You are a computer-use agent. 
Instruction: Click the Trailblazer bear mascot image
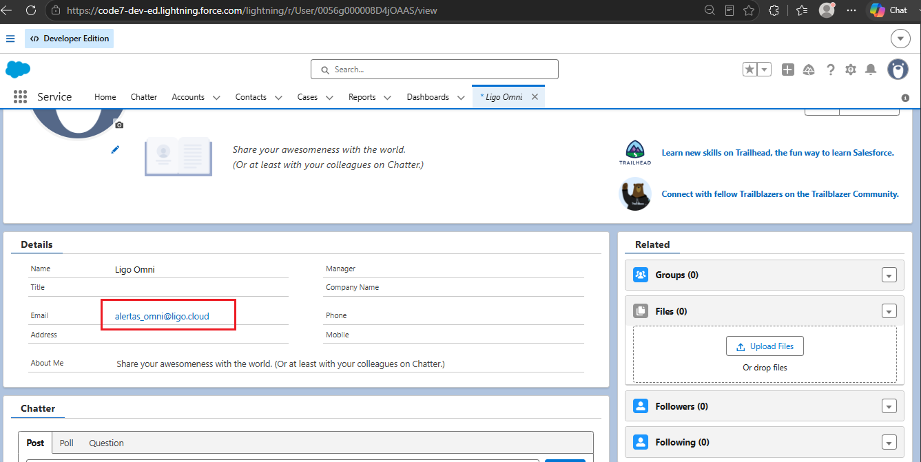635,193
